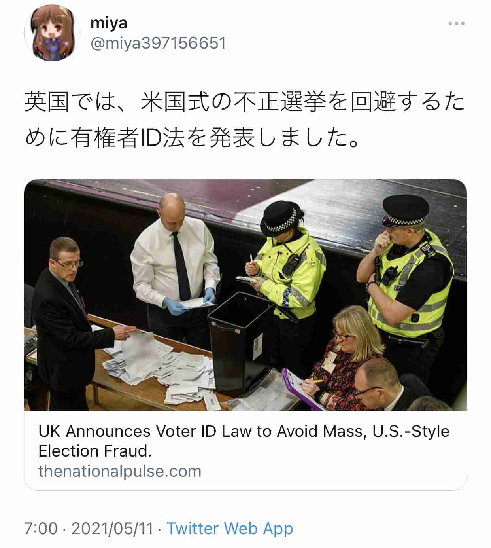Open headline "UK Announces Voter ID Law"
491x548 pixels.
pos(244,431)
